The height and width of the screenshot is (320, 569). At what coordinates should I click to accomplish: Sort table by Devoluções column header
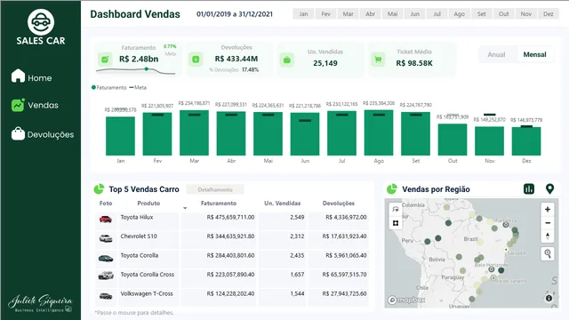[x=338, y=204]
